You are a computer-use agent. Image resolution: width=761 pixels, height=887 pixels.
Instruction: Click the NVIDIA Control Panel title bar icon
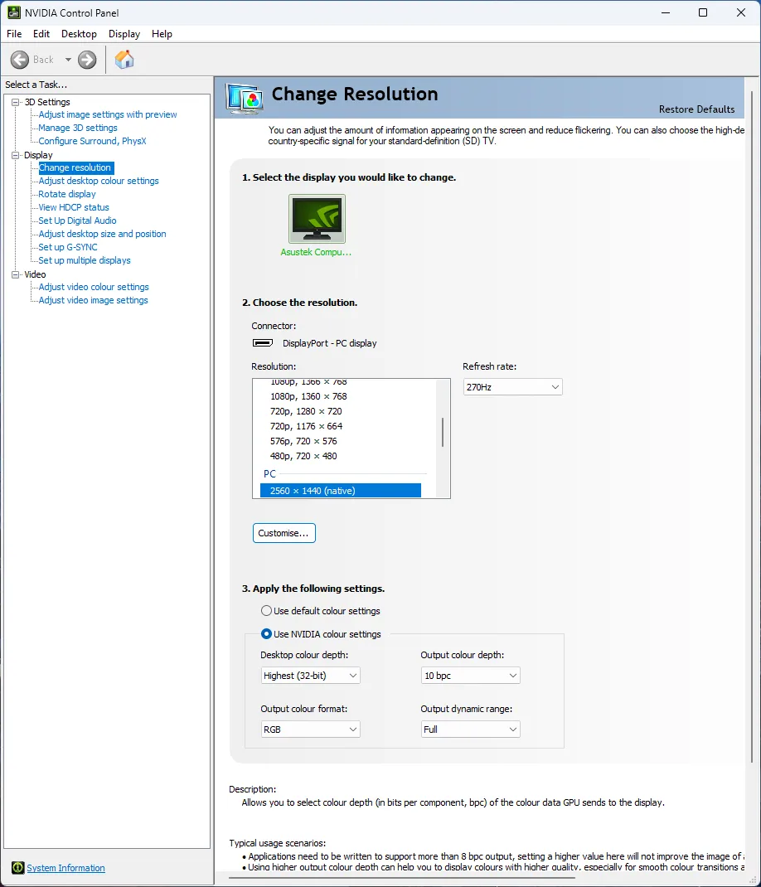click(14, 12)
